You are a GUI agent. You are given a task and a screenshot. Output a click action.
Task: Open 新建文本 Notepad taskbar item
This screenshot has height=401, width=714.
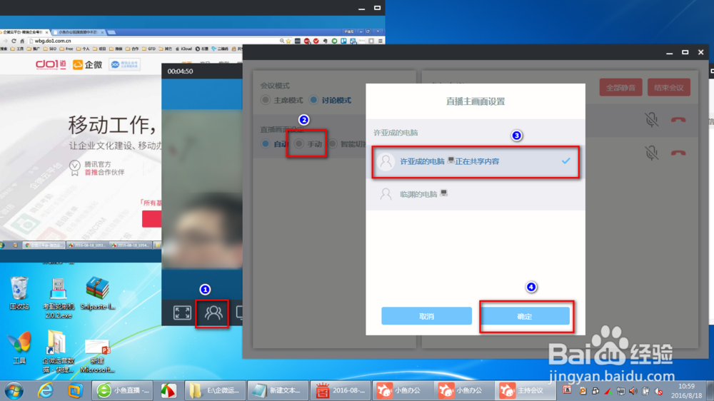pyautogui.click(x=278, y=390)
